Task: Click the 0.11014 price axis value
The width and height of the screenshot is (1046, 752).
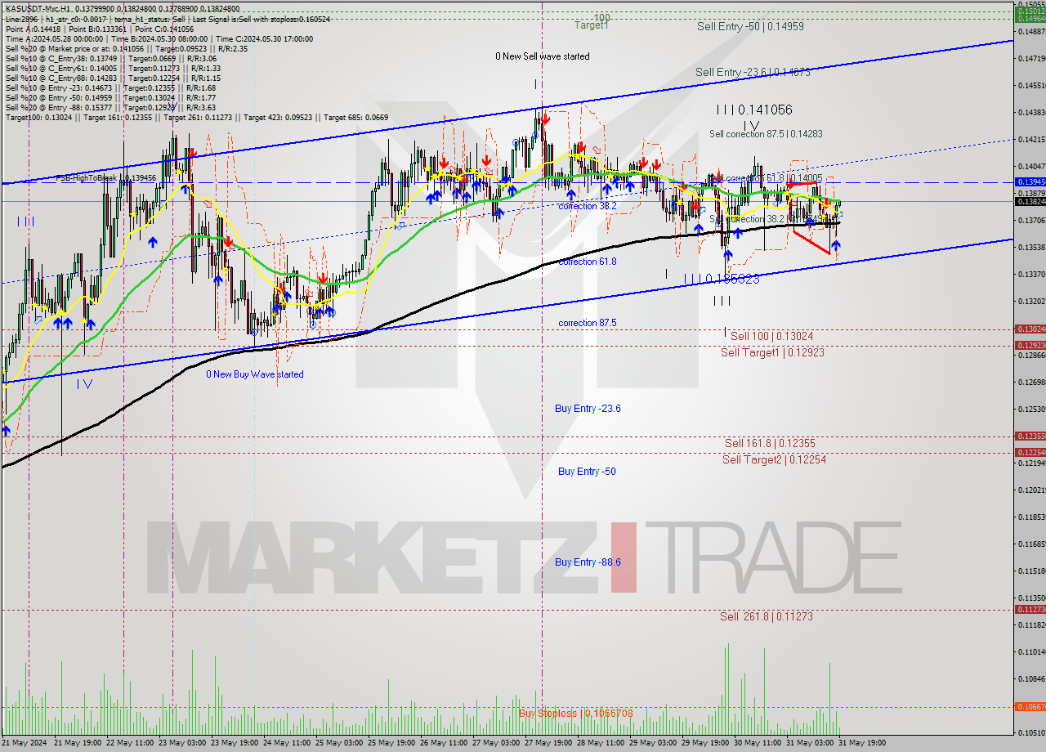Action: click(1031, 651)
